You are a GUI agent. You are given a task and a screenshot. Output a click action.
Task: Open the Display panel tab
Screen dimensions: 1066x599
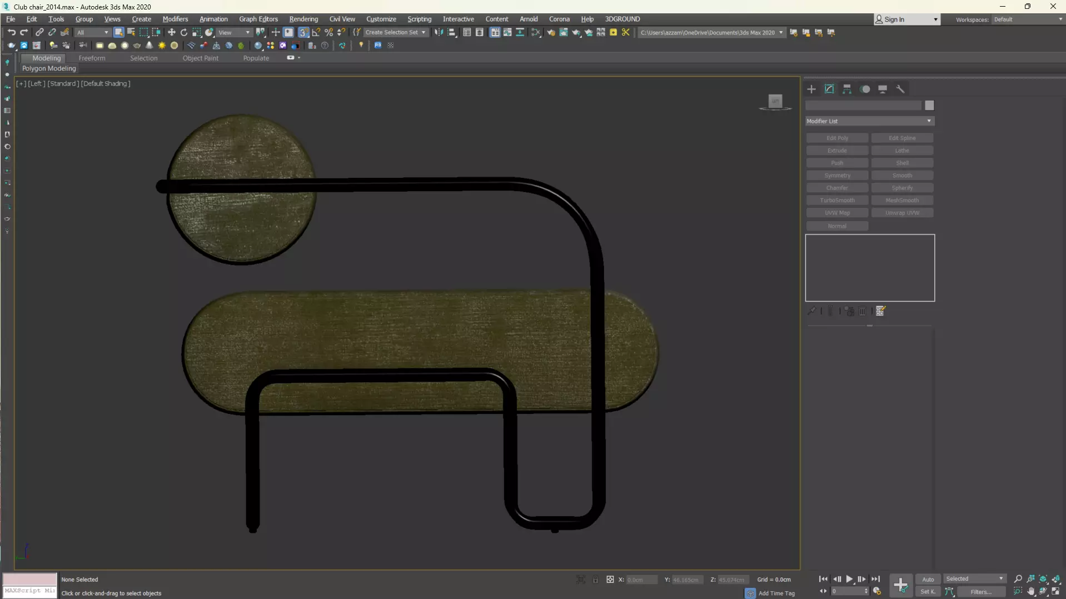pos(883,89)
